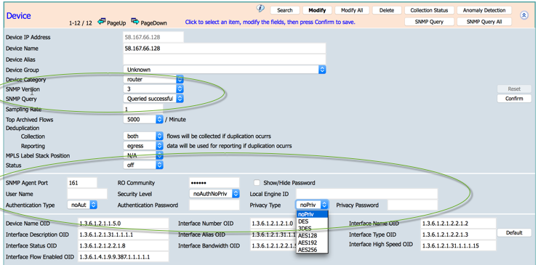Choose AES256 in Privacy Type list

312,250
